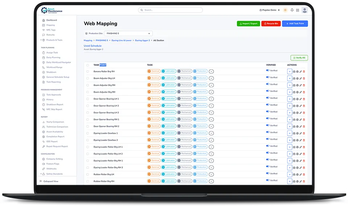Toggle Verified switch for Dyeing Loader Gearbox 1
The height and width of the screenshot is (209, 348).
(268, 132)
